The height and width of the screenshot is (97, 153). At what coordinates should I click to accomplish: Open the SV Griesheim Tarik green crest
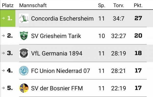coord(24,36)
